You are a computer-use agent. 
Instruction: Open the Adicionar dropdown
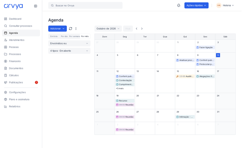(57, 29)
